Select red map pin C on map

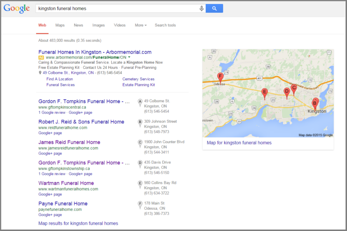point(294,89)
